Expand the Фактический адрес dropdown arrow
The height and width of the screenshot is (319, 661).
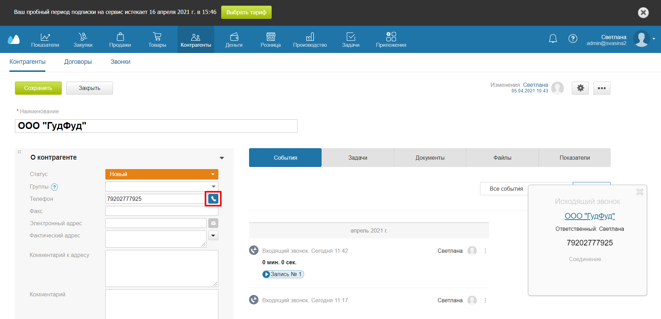click(213, 236)
